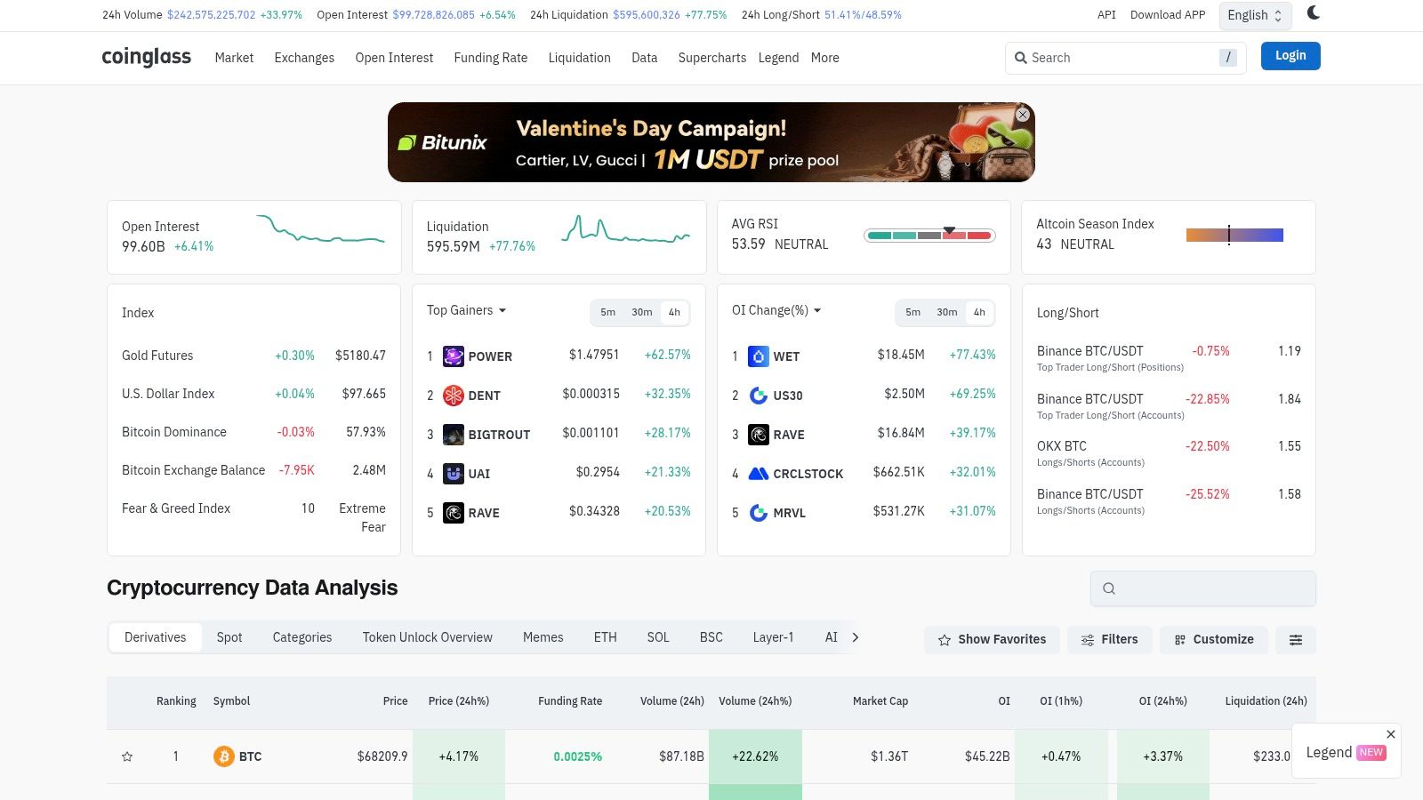Click the CRCLSTOCK icon
Image resolution: width=1423 pixels, height=800 pixels.
point(759,474)
